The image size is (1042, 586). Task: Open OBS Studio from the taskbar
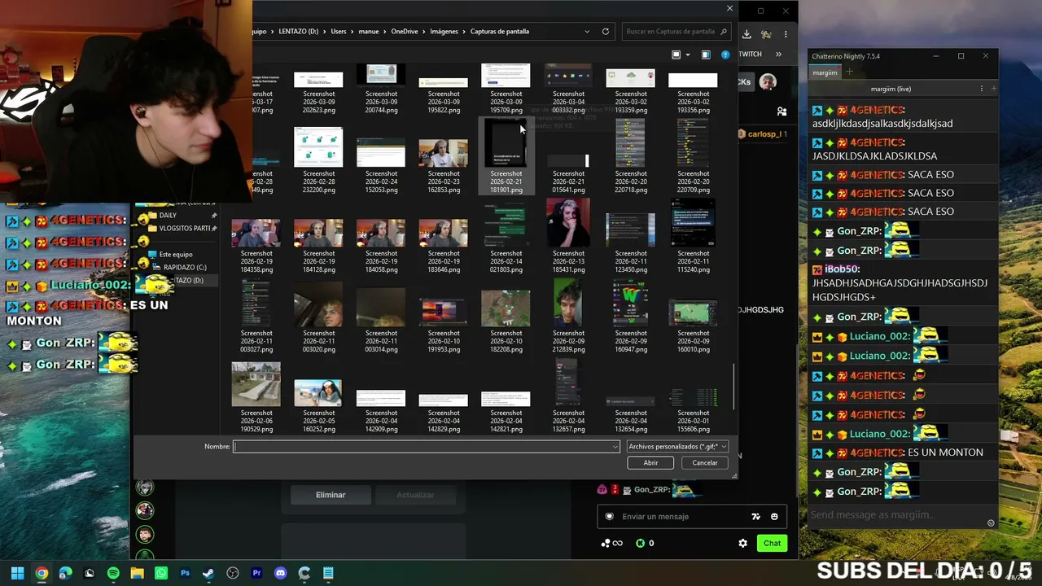tap(232, 573)
